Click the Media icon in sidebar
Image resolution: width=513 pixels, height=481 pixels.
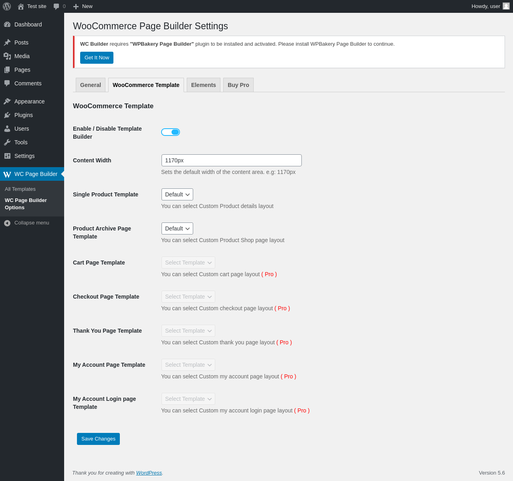pos(7,56)
